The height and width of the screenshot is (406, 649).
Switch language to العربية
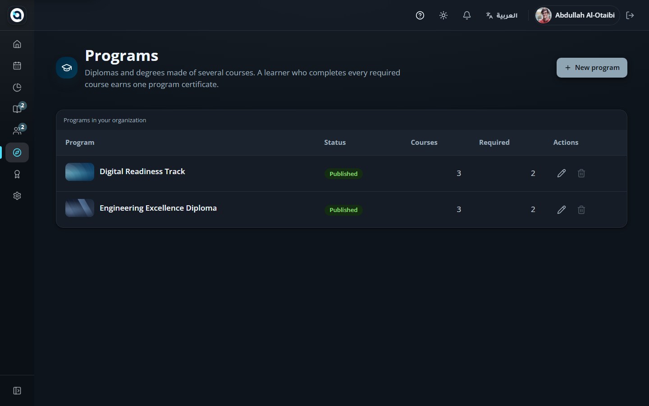tap(502, 15)
